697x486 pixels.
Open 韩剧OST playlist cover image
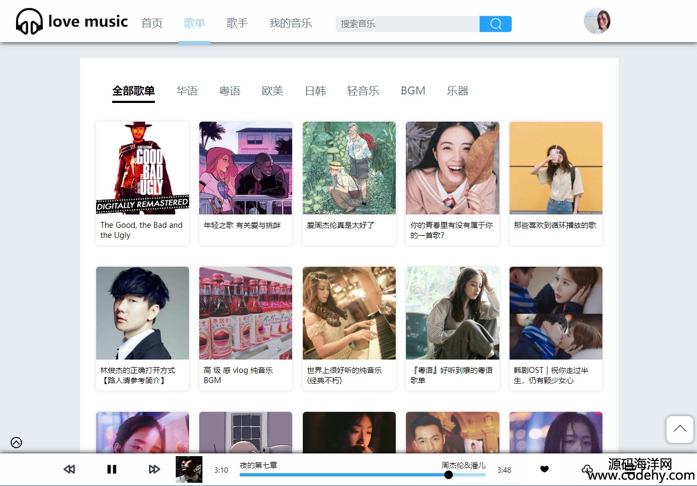(x=556, y=313)
